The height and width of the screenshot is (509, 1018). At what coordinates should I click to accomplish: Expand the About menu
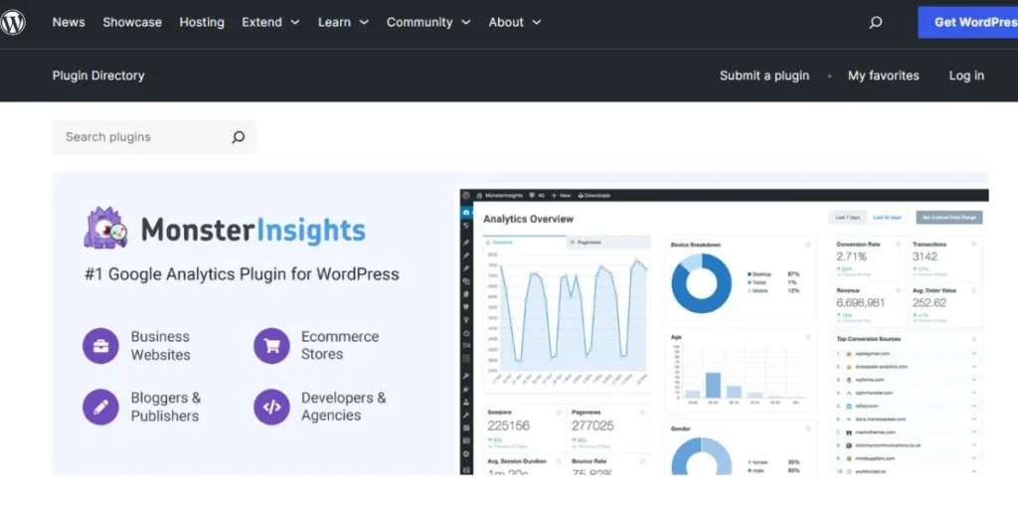515,22
